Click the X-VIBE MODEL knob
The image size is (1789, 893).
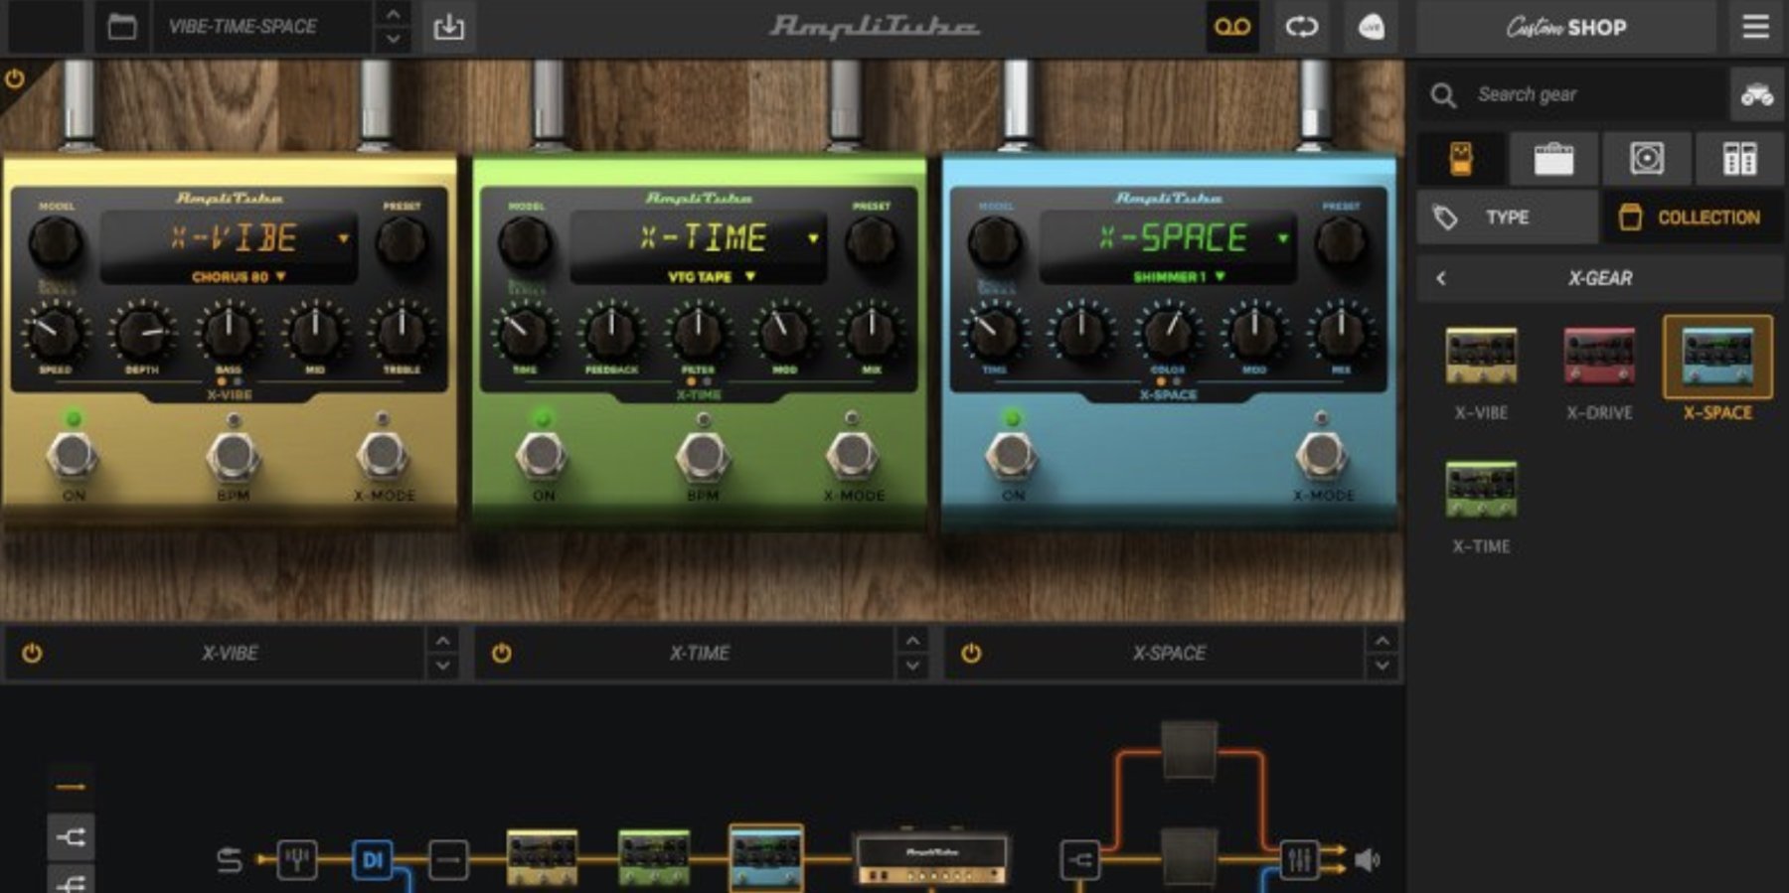56,243
